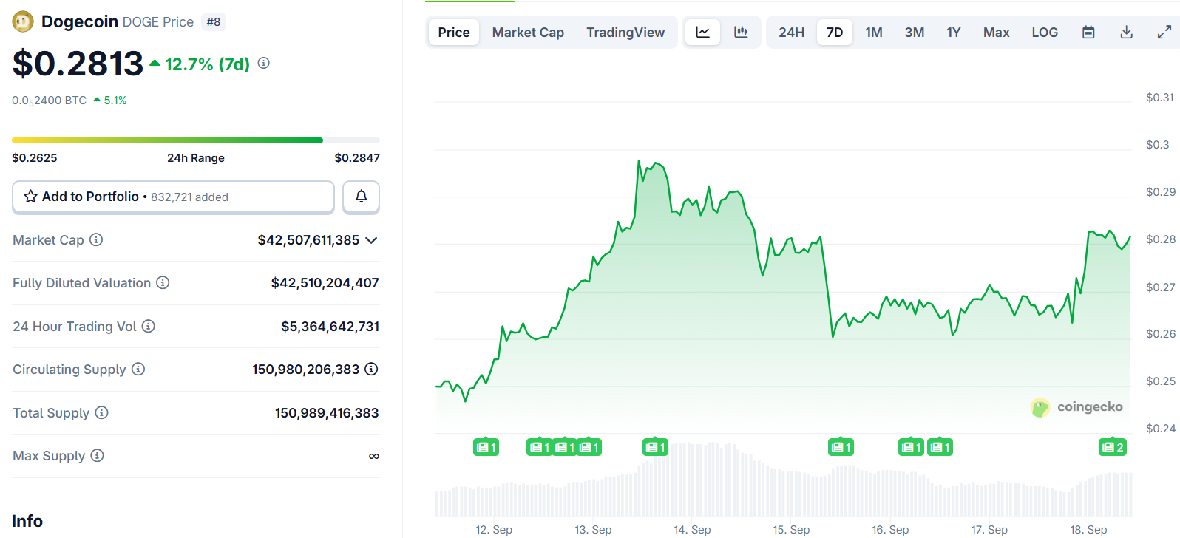The width and height of the screenshot is (1180, 538).
Task: Click the infinity symbol for Max Supply
Action: [374, 456]
